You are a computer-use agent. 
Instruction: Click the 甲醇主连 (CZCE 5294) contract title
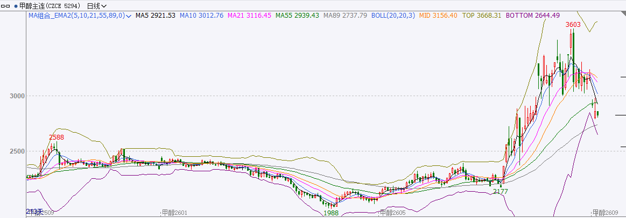[50, 6]
